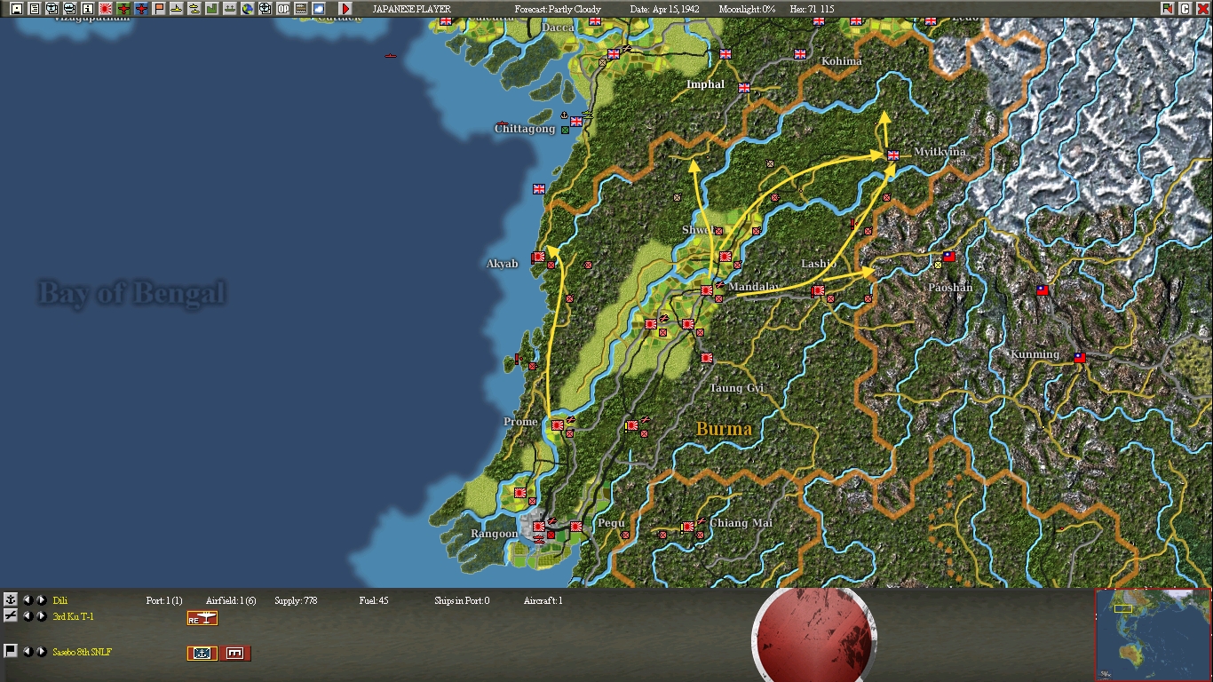This screenshot has height=682, width=1213.
Task: Click left arrow beside 3rd Ku T-1
Action: [27, 616]
